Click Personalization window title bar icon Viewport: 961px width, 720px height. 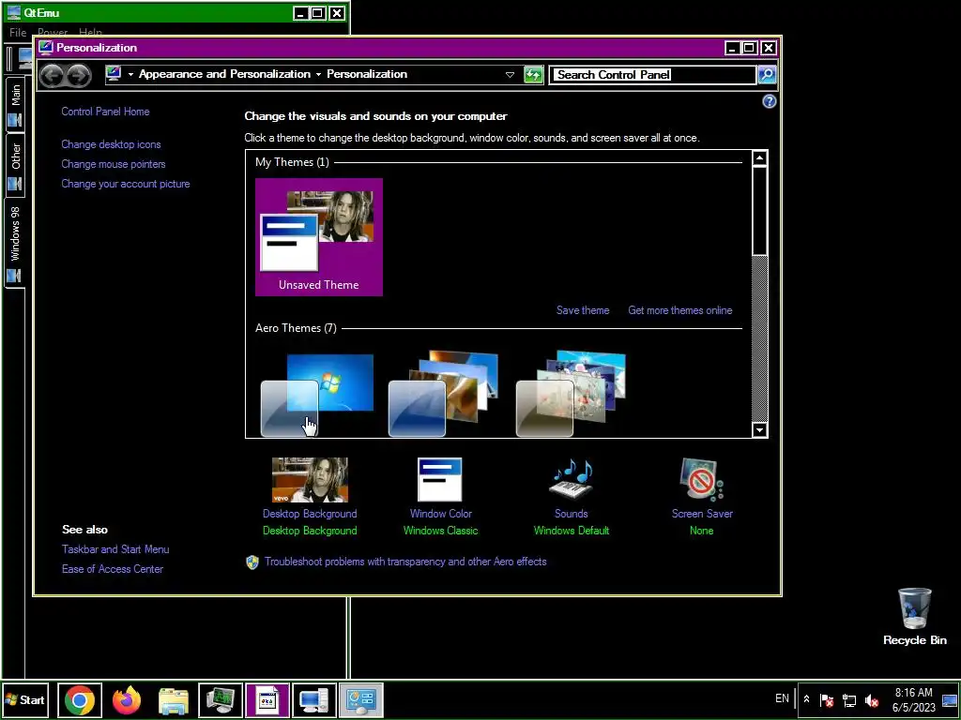pyautogui.click(x=46, y=47)
